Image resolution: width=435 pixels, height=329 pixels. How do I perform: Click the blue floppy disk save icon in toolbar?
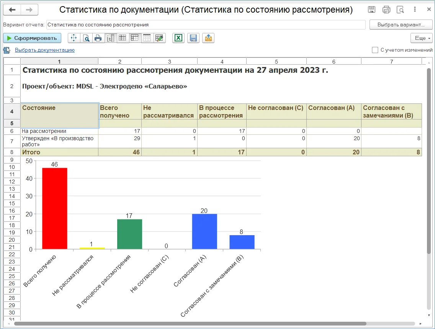coord(193,38)
